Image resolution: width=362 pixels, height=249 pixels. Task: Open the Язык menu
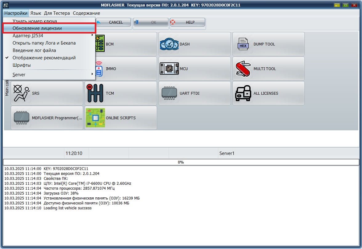coord(36,13)
